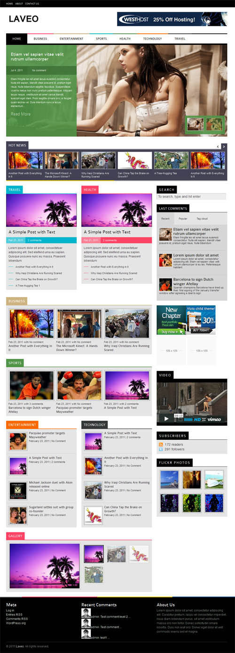Image resolution: width=235 pixels, height=653 pixels.
Task: Open 'Lorem ipsum dolor sit amet' in Last Comments
Action: 196,256
